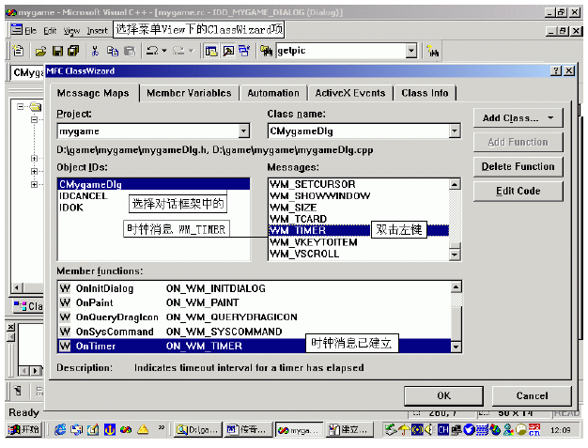The width and height of the screenshot is (588, 448).
Task: Switch to the ActiveX Events tab
Action: (350, 93)
